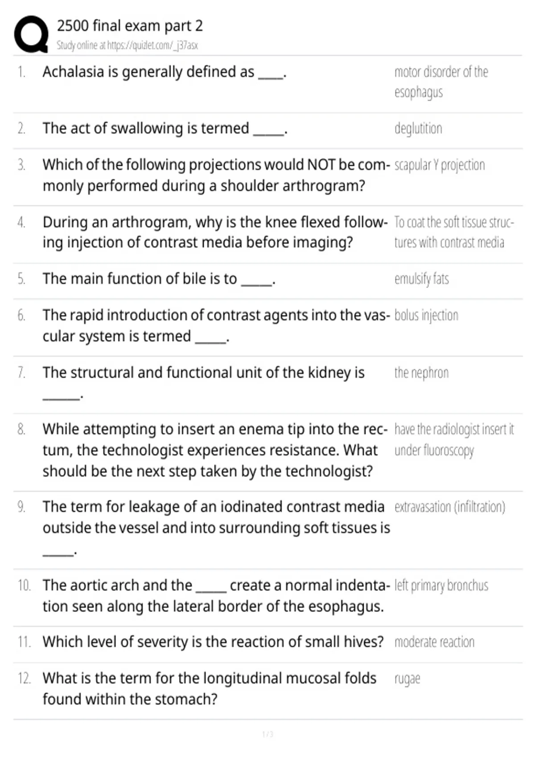Click question 8 about enema tip resistance
This screenshot has width=535, height=759.
click(x=215, y=450)
